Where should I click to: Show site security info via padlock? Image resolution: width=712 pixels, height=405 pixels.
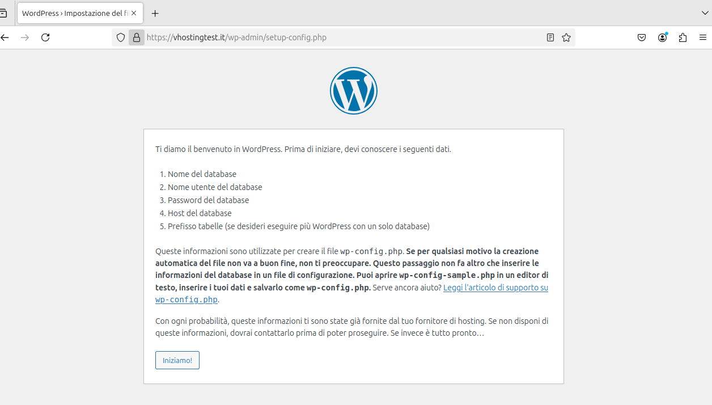[136, 37]
